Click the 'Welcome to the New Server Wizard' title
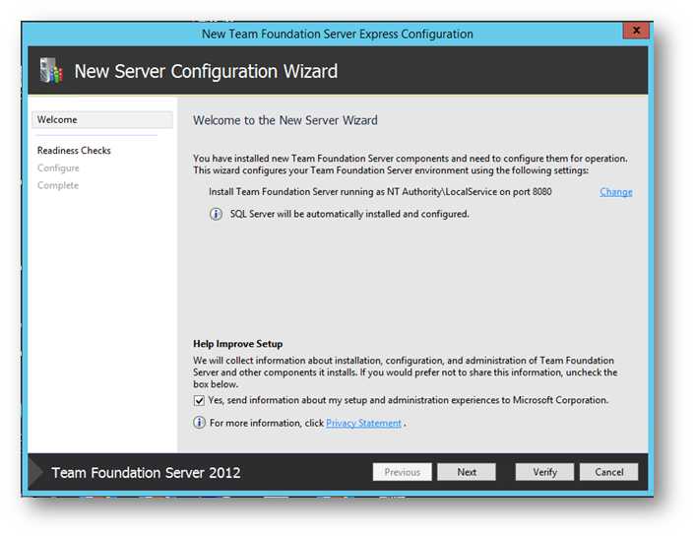Screen dimensions: 695x539 coord(285,120)
